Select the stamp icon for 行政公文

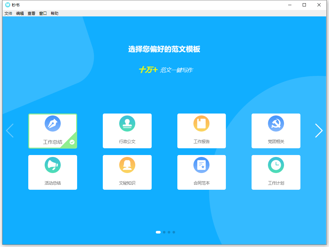point(127,123)
